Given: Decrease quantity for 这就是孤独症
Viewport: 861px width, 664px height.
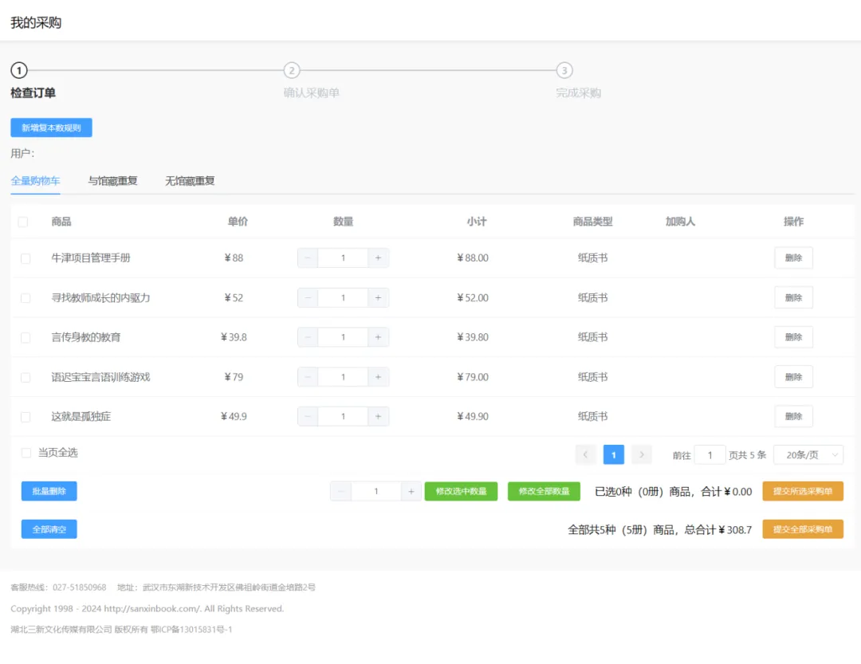Looking at the screenshot, I should point(308,416).
